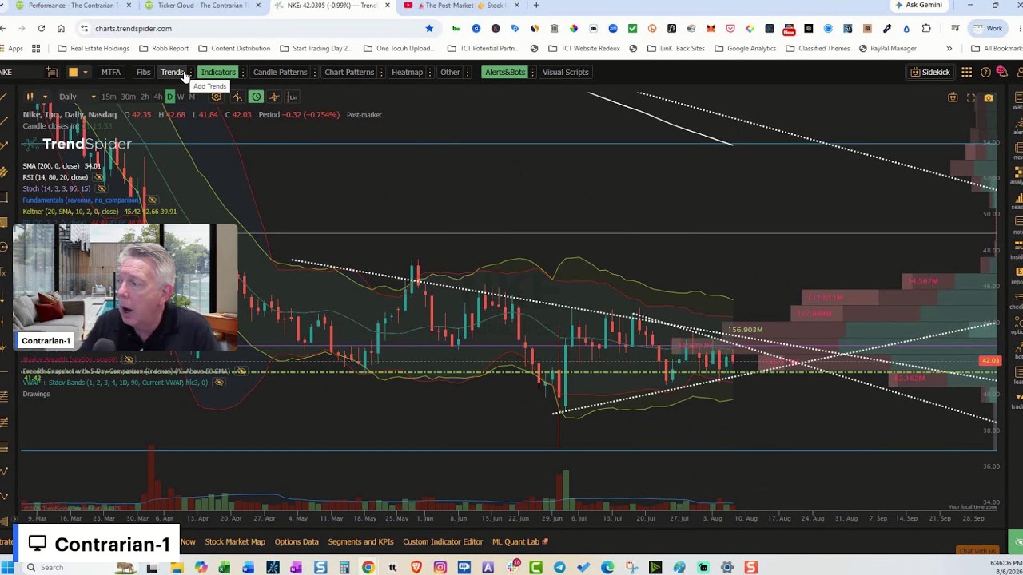Viewport: 1023px width, 575px height.
Task: Open Visual Scripts
Action: (565, 72)
